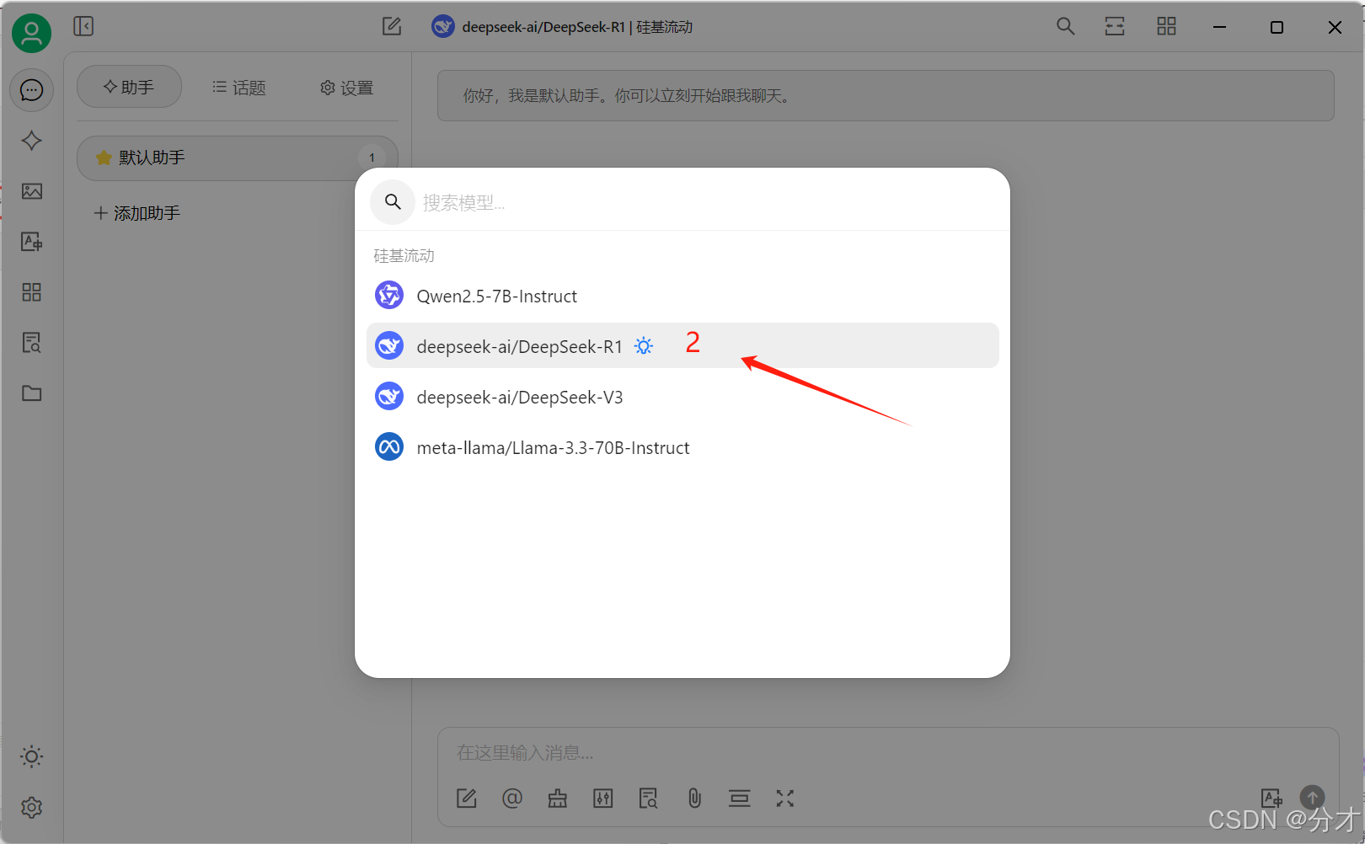
Task: Switch to the 设置 tab
Action: point(346,88)
